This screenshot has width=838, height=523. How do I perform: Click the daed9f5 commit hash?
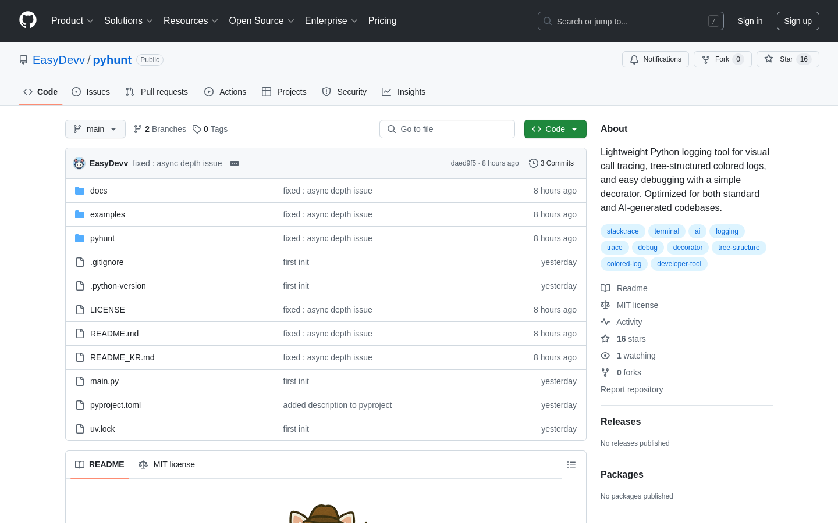(463, 163)
